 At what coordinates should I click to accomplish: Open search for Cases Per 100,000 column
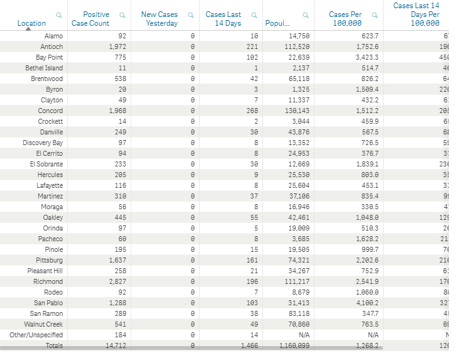pos(375,15)
